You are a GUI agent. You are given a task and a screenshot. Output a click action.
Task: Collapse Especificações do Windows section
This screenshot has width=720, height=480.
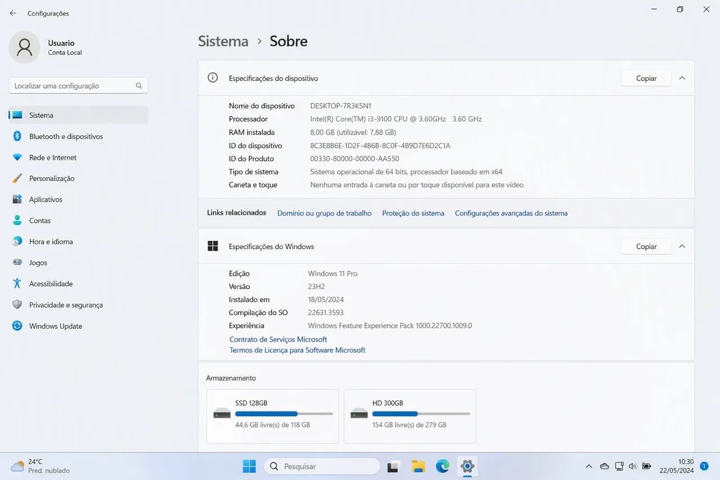point(682,246)
